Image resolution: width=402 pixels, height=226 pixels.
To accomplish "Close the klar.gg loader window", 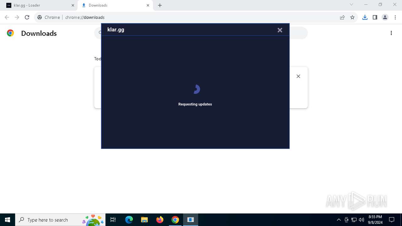I will [x=280, y=30].
